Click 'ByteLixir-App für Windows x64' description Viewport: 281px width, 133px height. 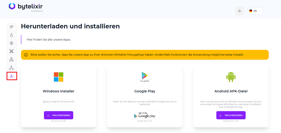[59, 102]
